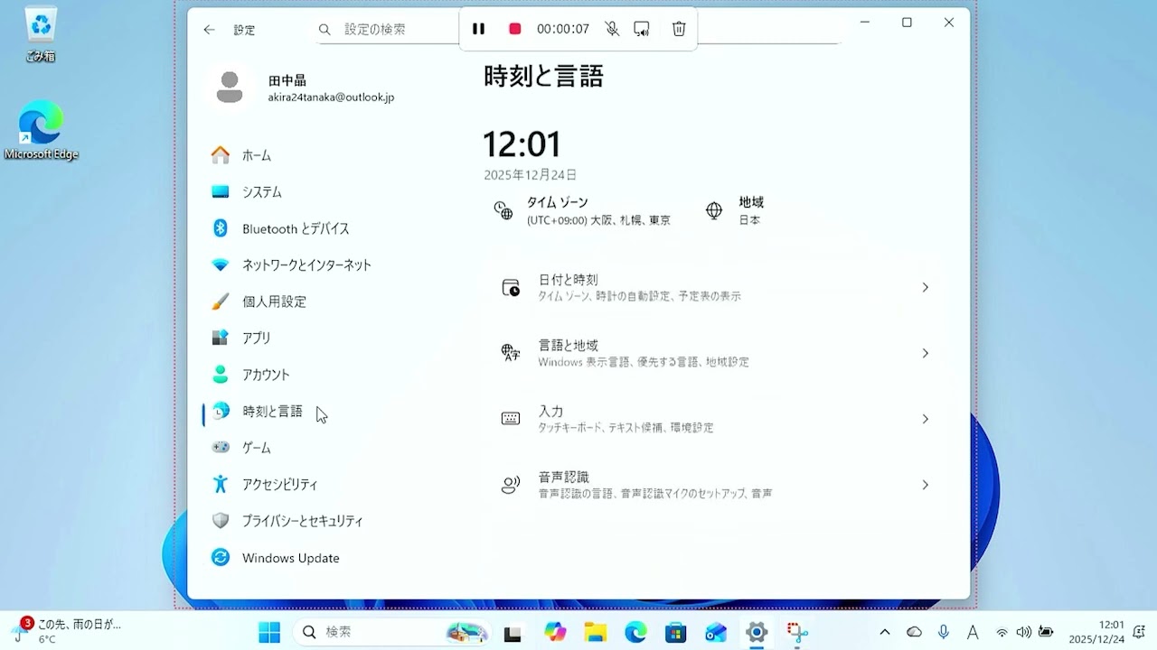The height and width of the screenshot is (650, 1157).
Task: Stop the recording with red button
Action: pyautogui.click(x=515, y=29)
